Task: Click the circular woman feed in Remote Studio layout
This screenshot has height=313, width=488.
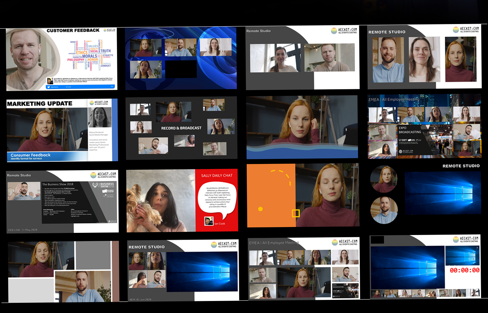Action: 384,179
